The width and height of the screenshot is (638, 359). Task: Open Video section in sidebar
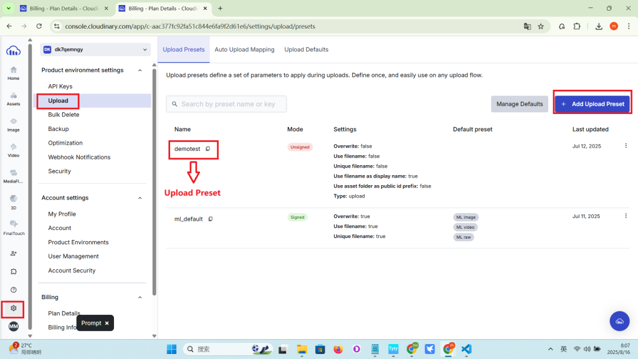click(x=14, y=150)
